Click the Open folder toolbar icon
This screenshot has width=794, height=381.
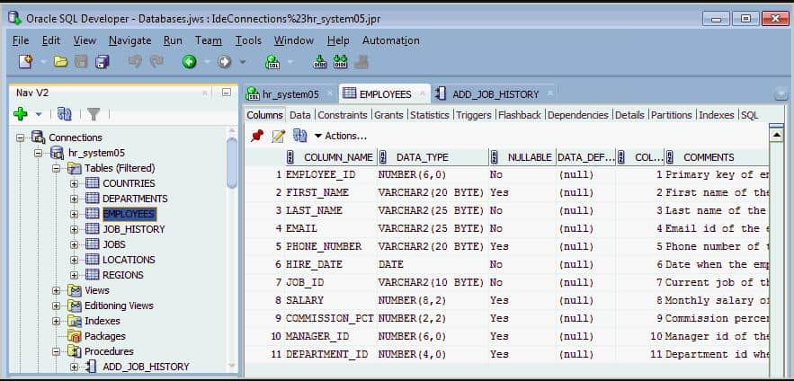coord(61,62)
